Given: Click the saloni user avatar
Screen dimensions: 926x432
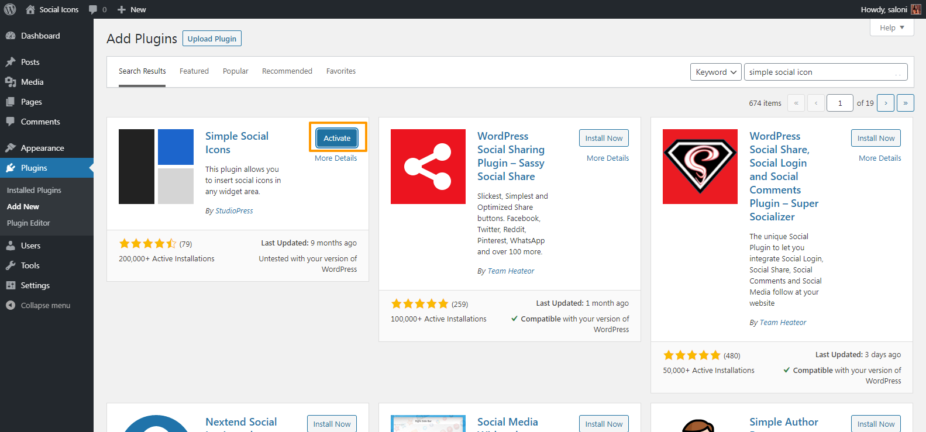Looking at the screenshot, I should pyautogui.click(x=916, y=9).
